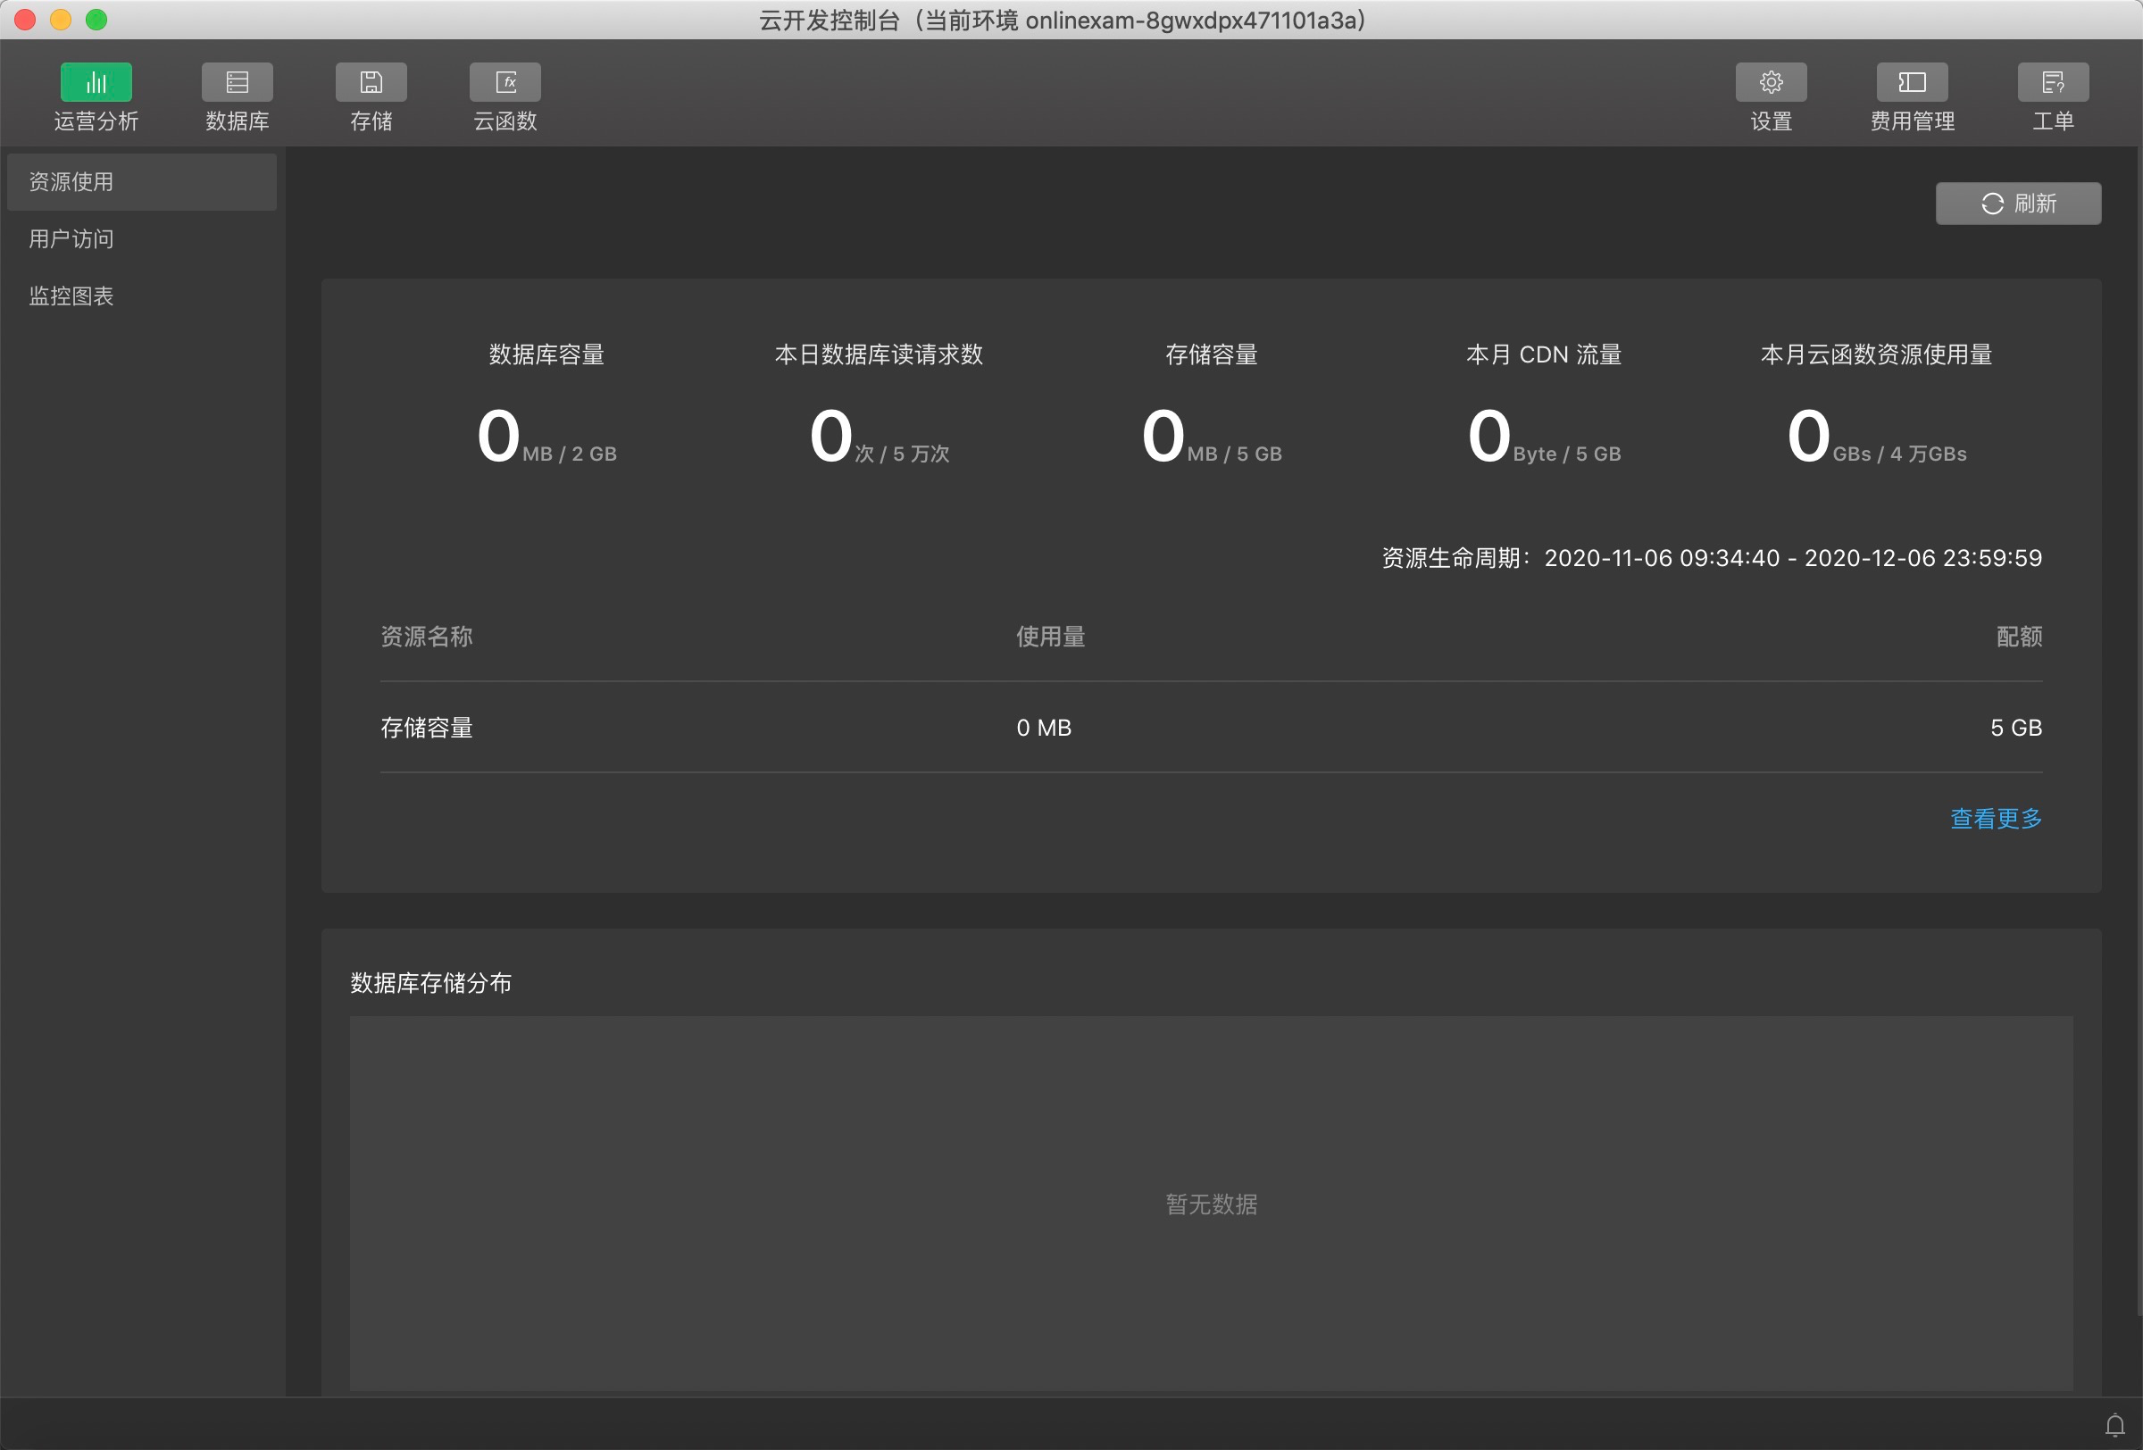The image size is (2143, 1450).
Task: Open the 工单 ticket icon
Action: [2053, 83]
